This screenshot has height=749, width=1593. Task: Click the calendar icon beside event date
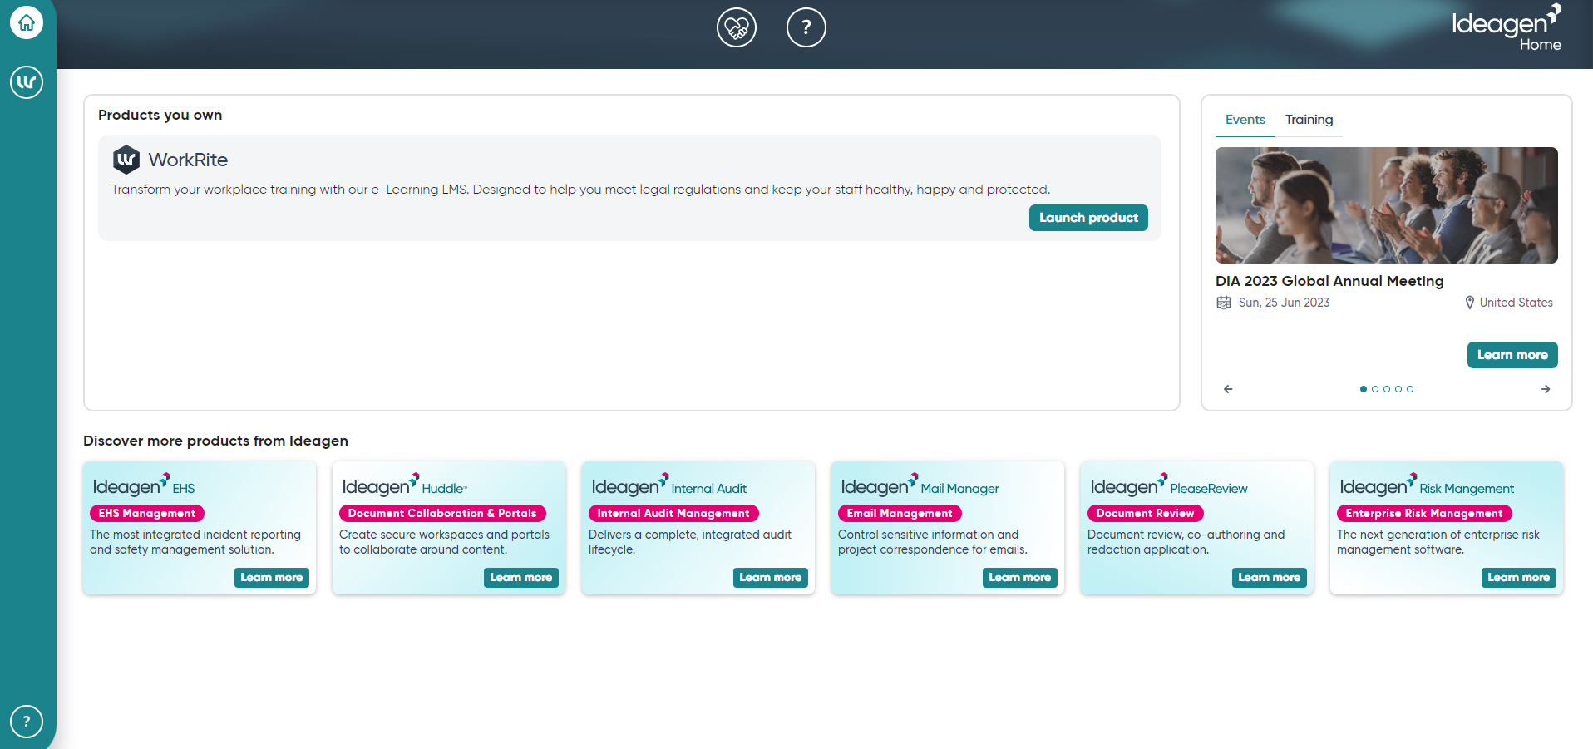click(x=1224, y=303)
